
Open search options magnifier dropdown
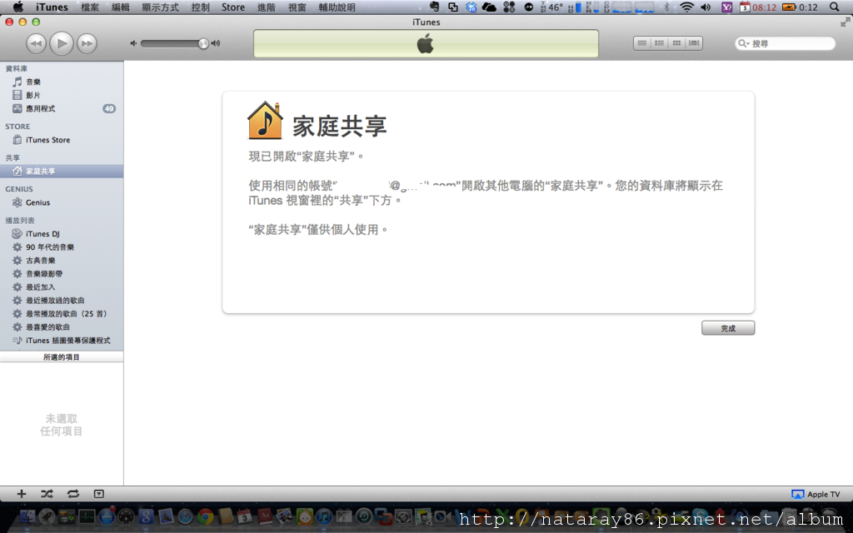pos(743,43)
